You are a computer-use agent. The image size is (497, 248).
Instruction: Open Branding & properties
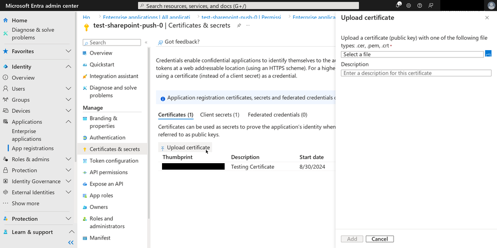(x=103, y=122)
